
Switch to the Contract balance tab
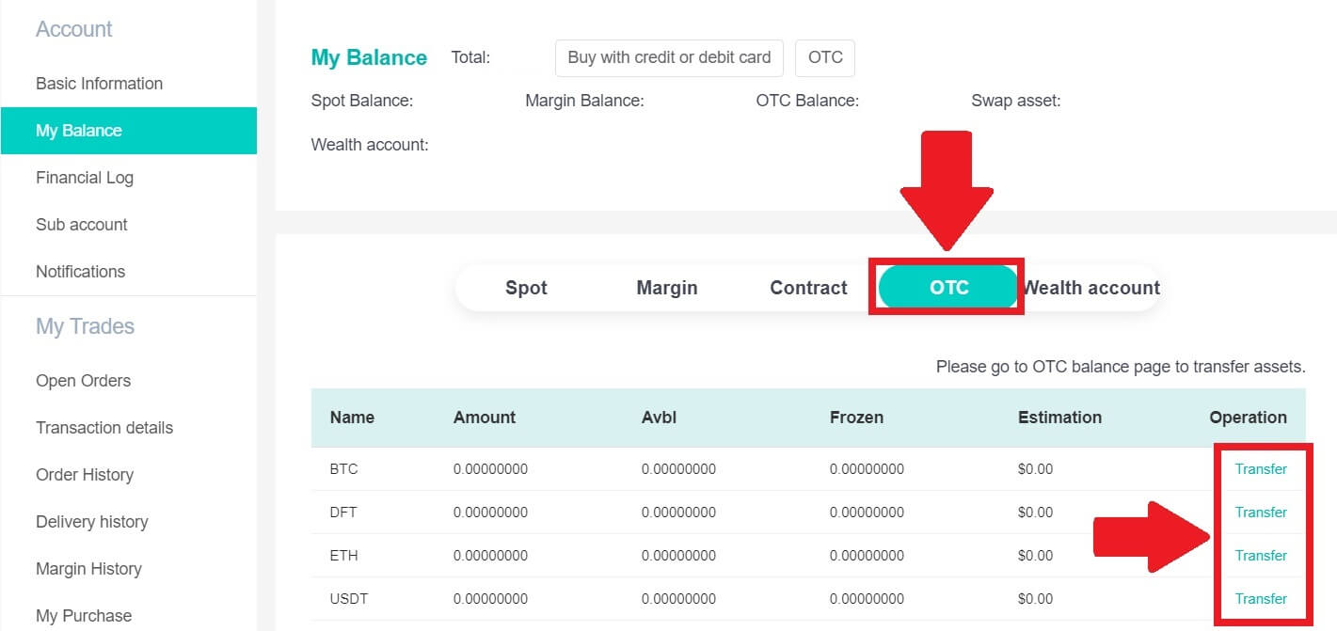pyautogui.click(x=807, y=288)
